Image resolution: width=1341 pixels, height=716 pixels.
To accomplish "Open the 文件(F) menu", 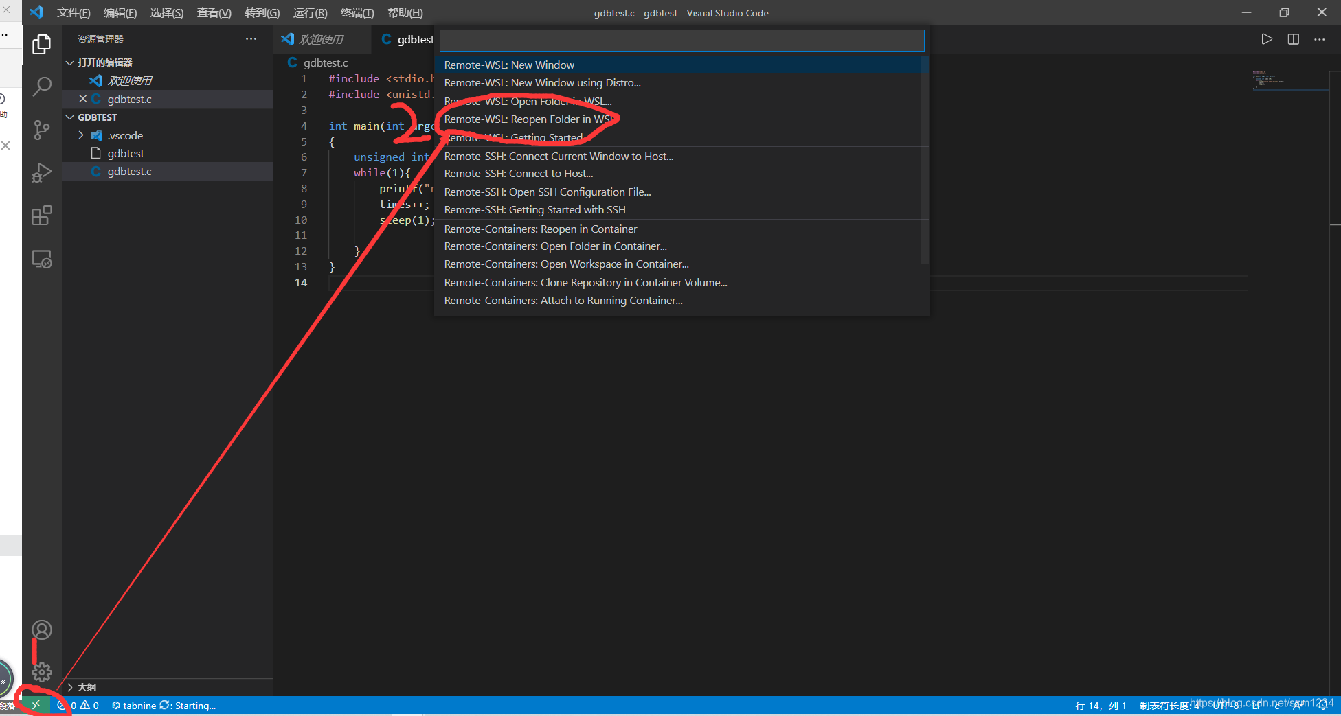I will tap(74, 13).
